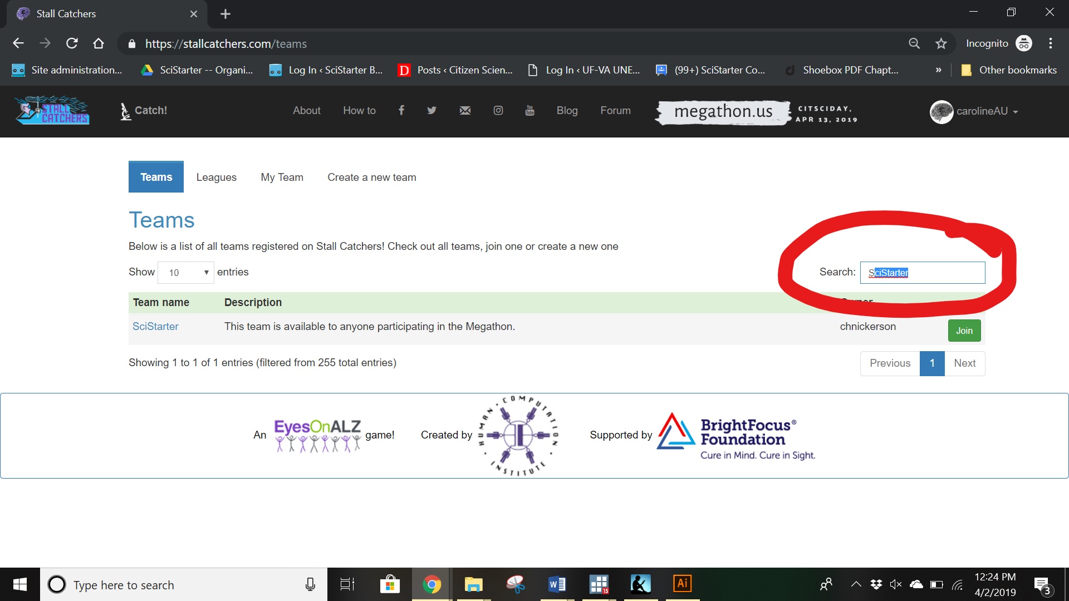Viewport: 1069px width, 601px height.
Task: Reload the page with the refresh icon
Action: [72, 43]
